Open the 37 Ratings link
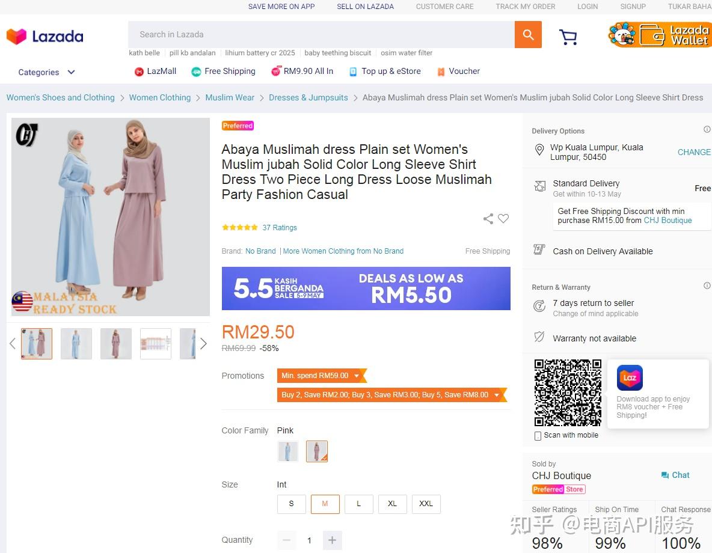The height and width of the screenshot is (553, 712). [280, 228]
